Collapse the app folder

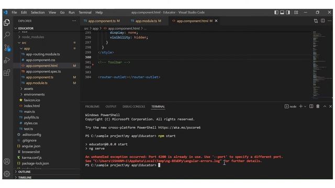(x=47, y=49)
